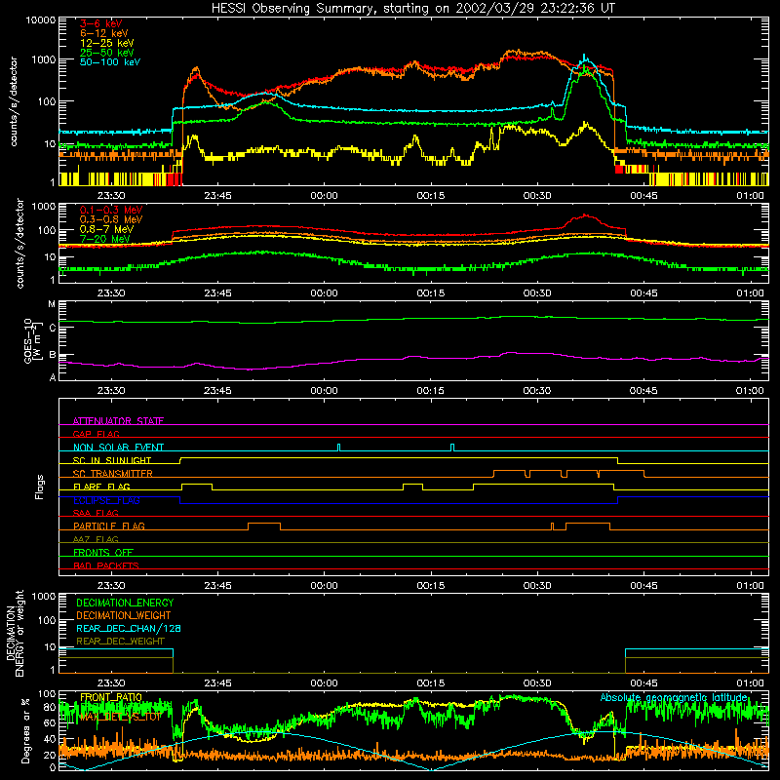Screen dimensions: 780x780
Task: Select the red 3-6 keV legend label
Action: click(101, 23)
